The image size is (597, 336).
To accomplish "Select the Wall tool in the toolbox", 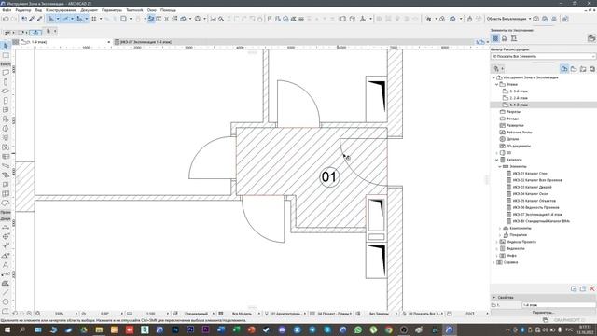I will tap(6, 73).
